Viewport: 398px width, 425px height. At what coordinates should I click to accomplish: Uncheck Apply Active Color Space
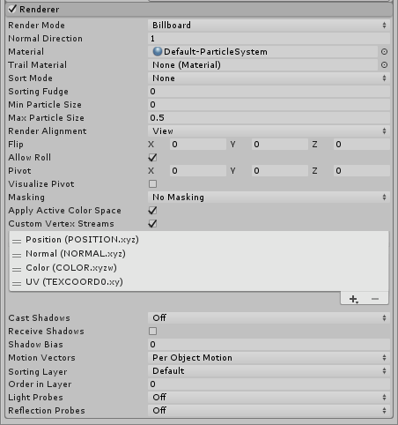[152, 211]
